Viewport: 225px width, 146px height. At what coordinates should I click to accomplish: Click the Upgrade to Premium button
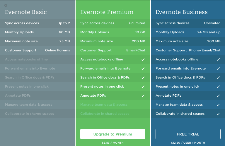click(113, 134)
